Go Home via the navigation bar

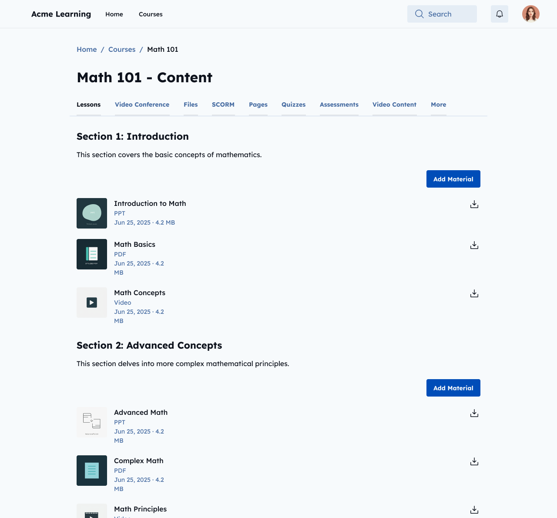[114, 14]
